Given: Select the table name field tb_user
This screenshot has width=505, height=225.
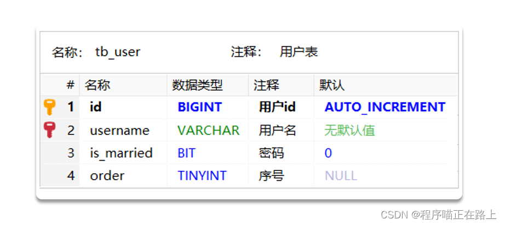Looking at the screenshot, I should [x=118, y=52].
